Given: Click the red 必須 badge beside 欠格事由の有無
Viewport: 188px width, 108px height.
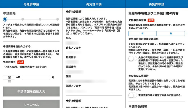Looking at the screenshot, I should point(151,20).
